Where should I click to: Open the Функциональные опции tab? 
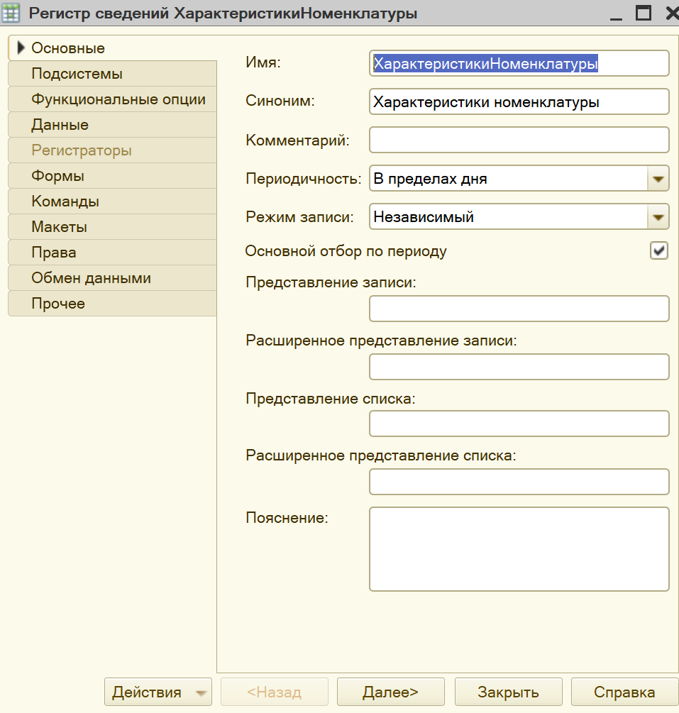pos(112,99)
